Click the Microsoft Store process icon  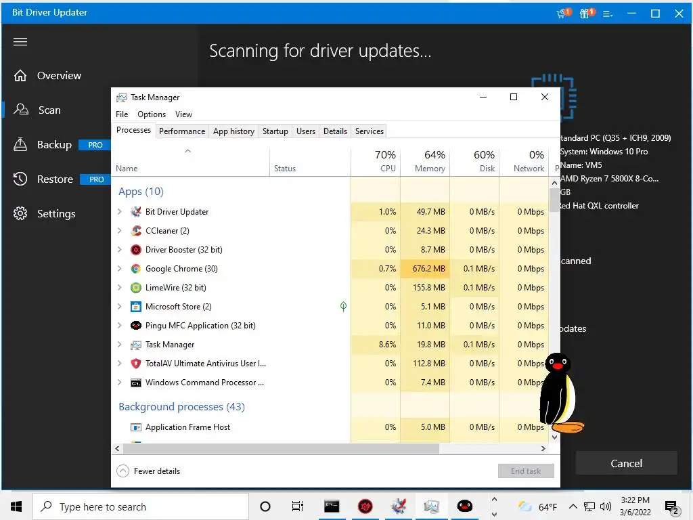(x=136, y=307)
